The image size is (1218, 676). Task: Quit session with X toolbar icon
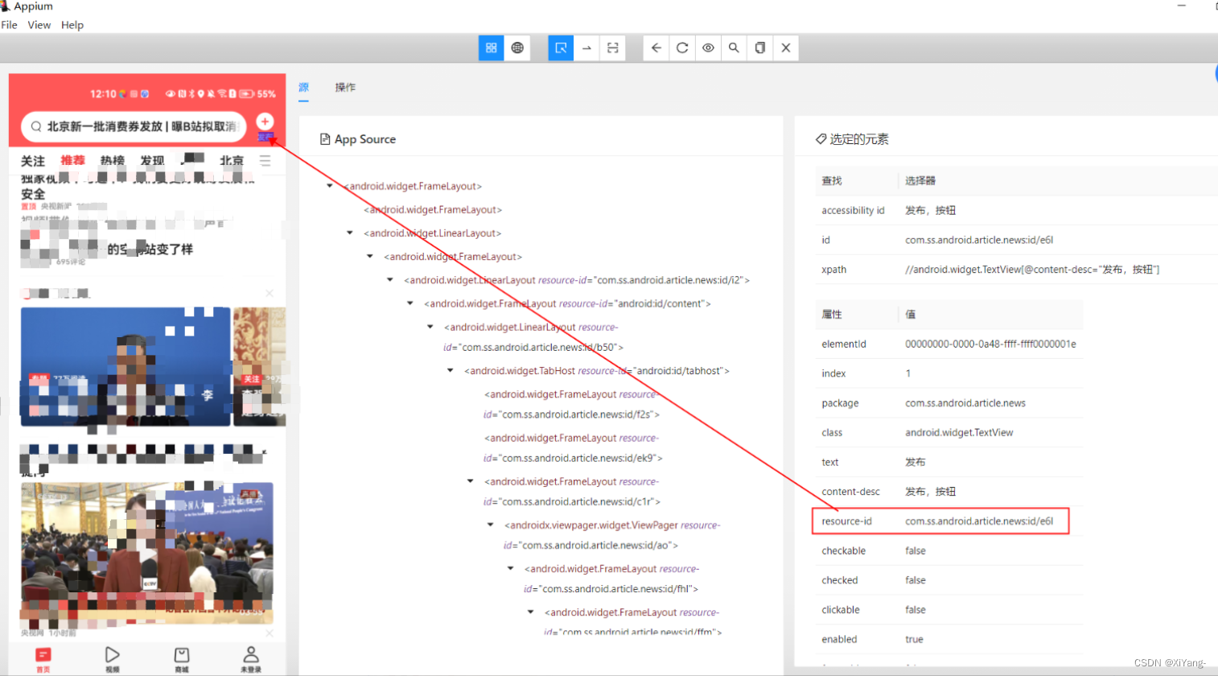(786, 48)
